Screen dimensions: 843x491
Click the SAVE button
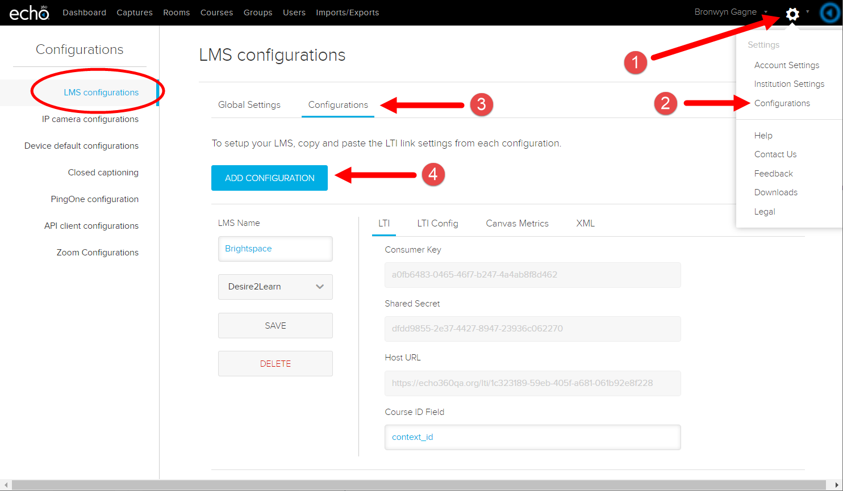click(x=276, y=326)
